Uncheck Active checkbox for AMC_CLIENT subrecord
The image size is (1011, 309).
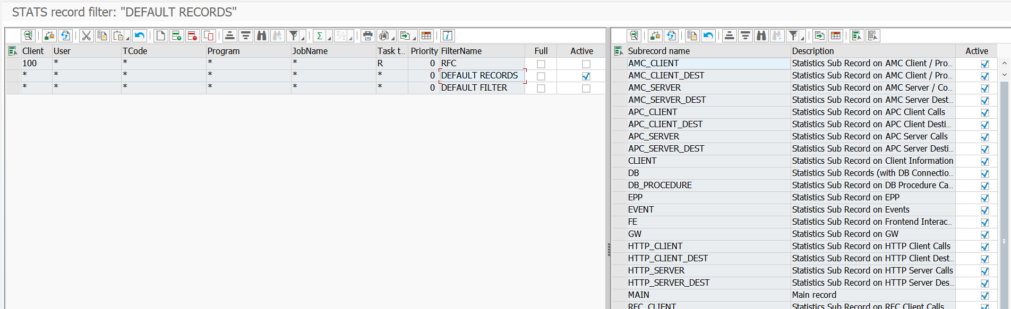pos(984,64)
